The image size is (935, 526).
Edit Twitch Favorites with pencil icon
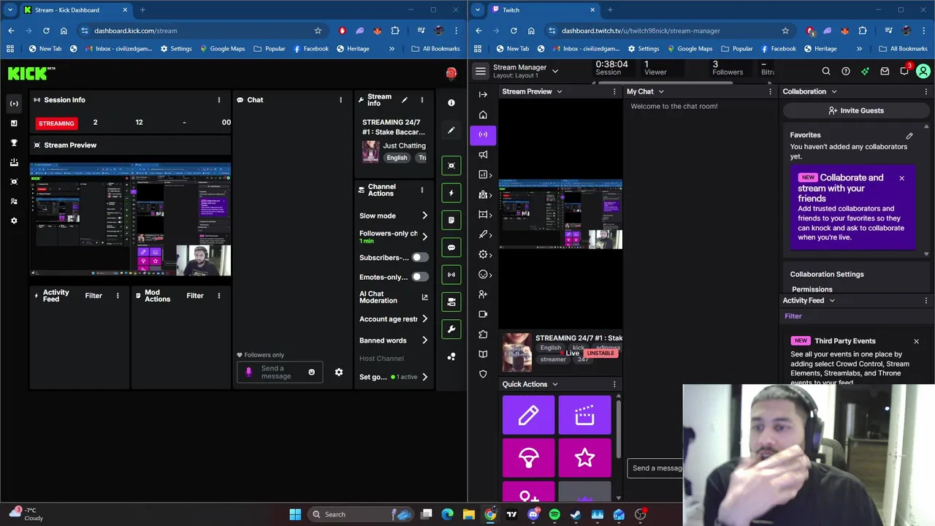[x=909, y=136]
